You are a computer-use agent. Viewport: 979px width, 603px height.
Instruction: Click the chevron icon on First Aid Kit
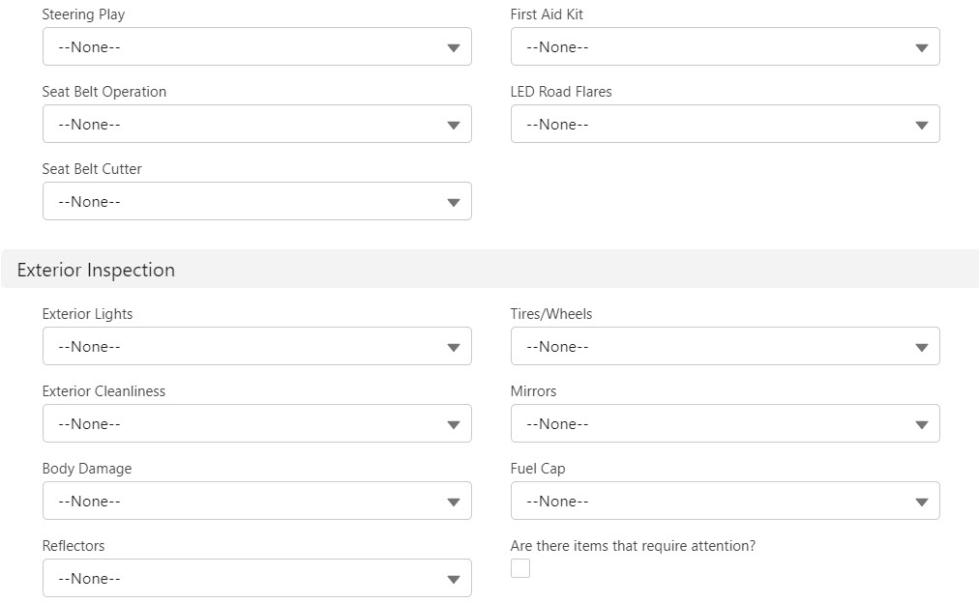(923, 46)
